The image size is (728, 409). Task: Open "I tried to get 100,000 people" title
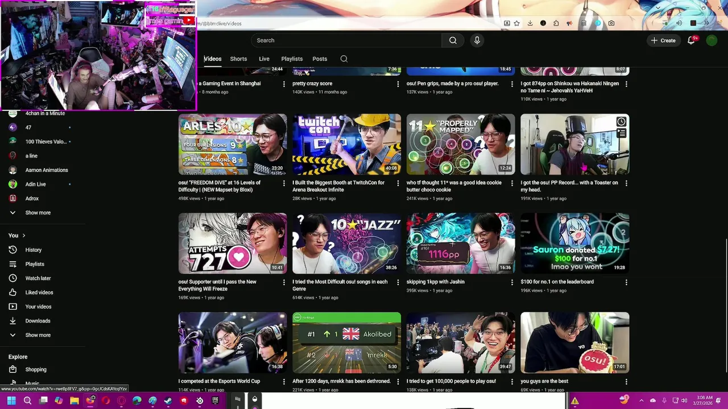tap(451, 381)
